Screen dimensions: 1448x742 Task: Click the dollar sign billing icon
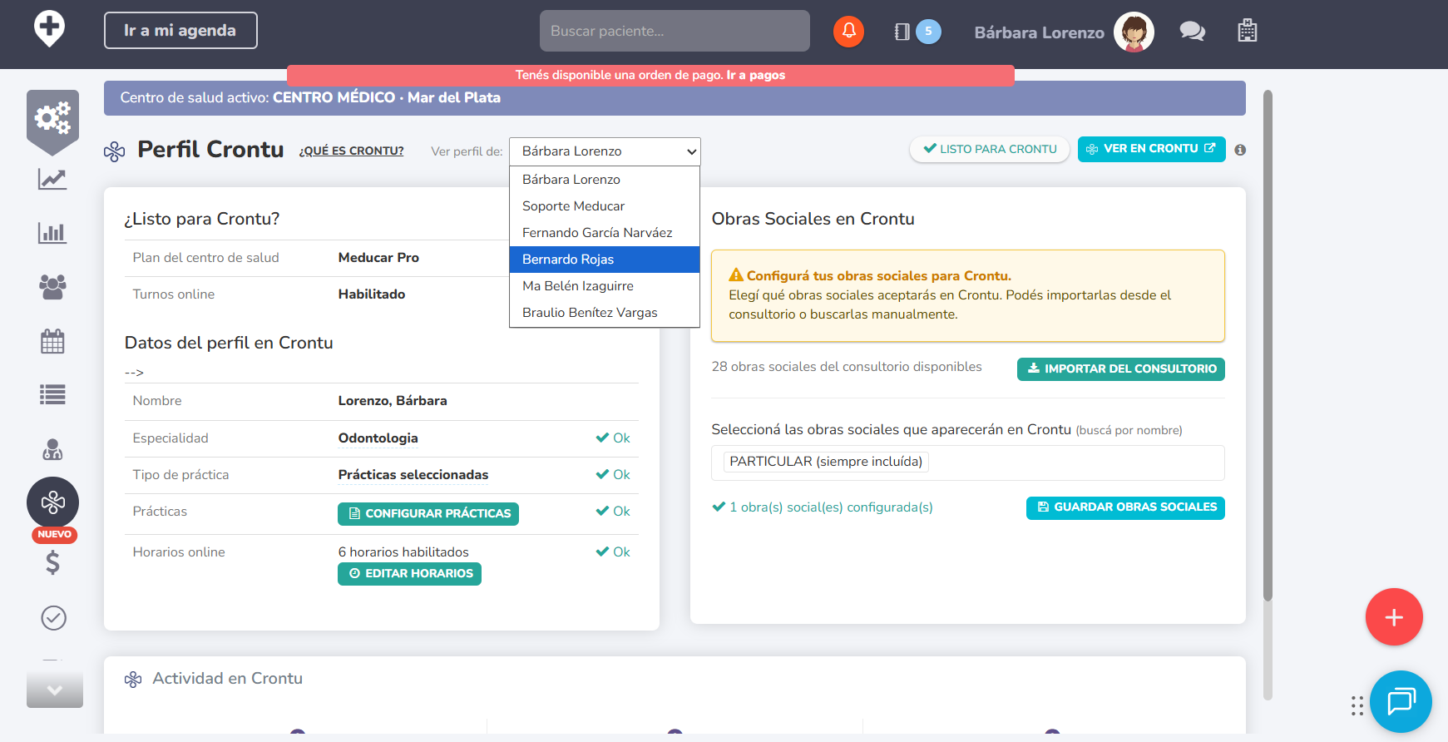click(x=52, y=563)
